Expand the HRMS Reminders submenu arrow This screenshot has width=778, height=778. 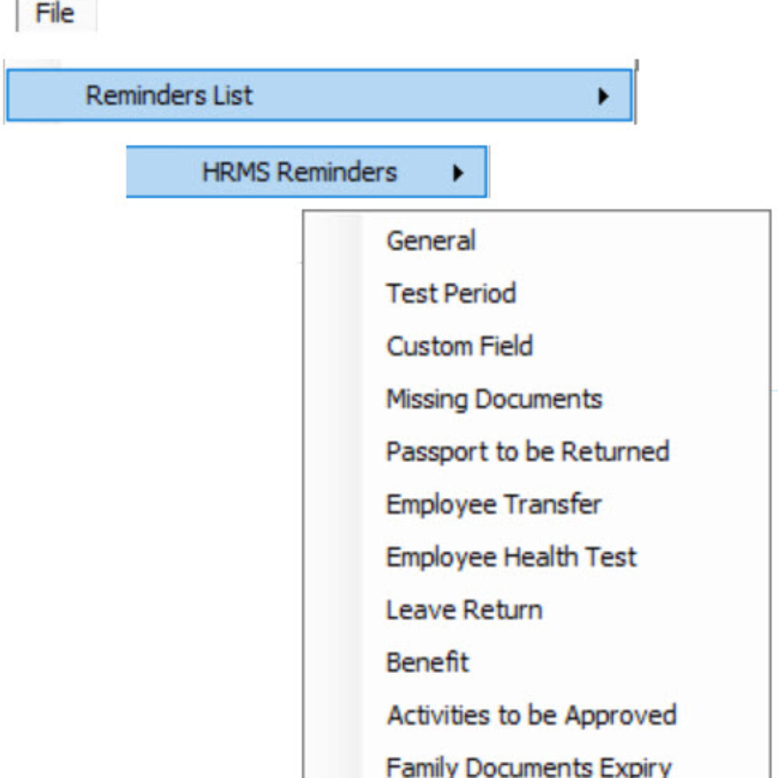tap(458, 173)
